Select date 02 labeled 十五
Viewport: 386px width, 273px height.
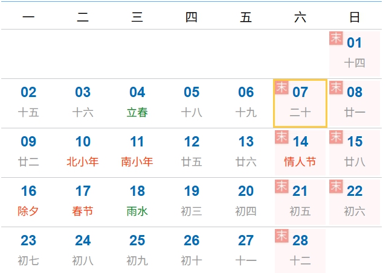(28, 102)
